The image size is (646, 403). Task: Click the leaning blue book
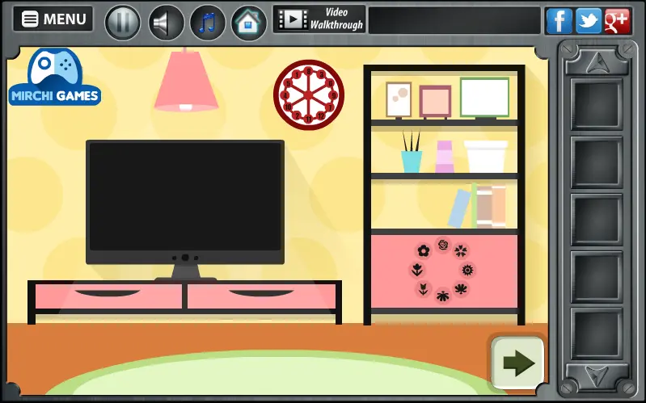459,208
